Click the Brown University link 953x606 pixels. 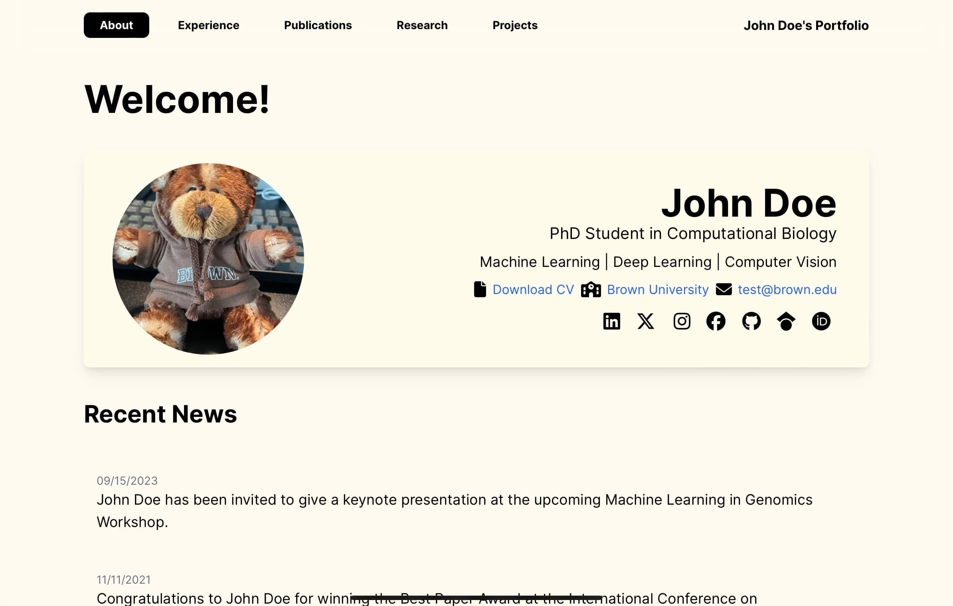(656, 290)
